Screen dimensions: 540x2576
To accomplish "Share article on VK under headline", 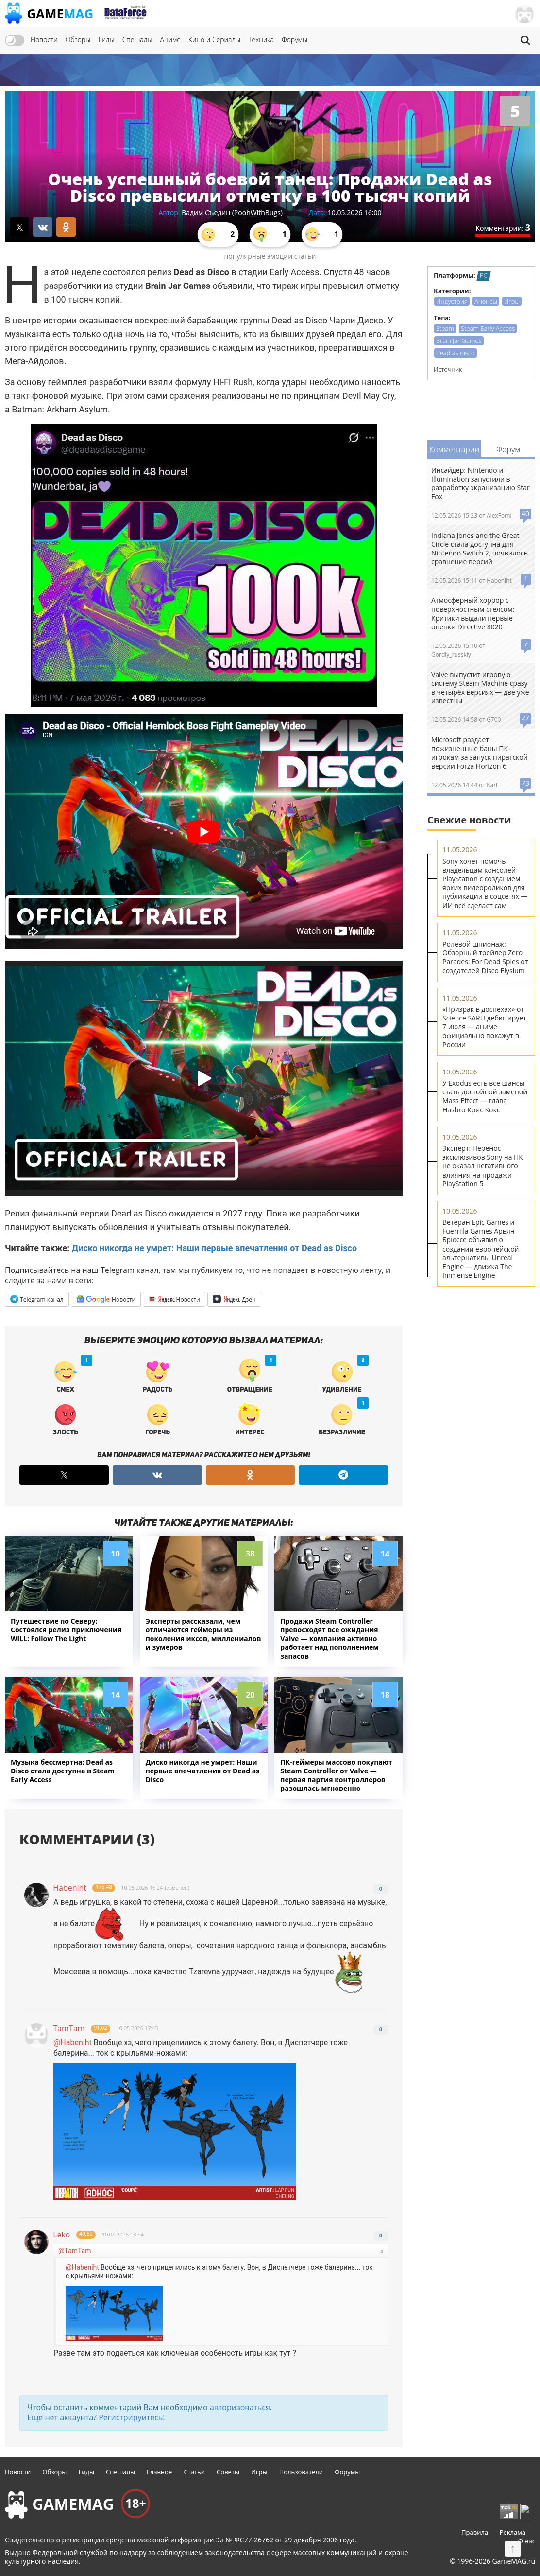I will click(43, 227).
